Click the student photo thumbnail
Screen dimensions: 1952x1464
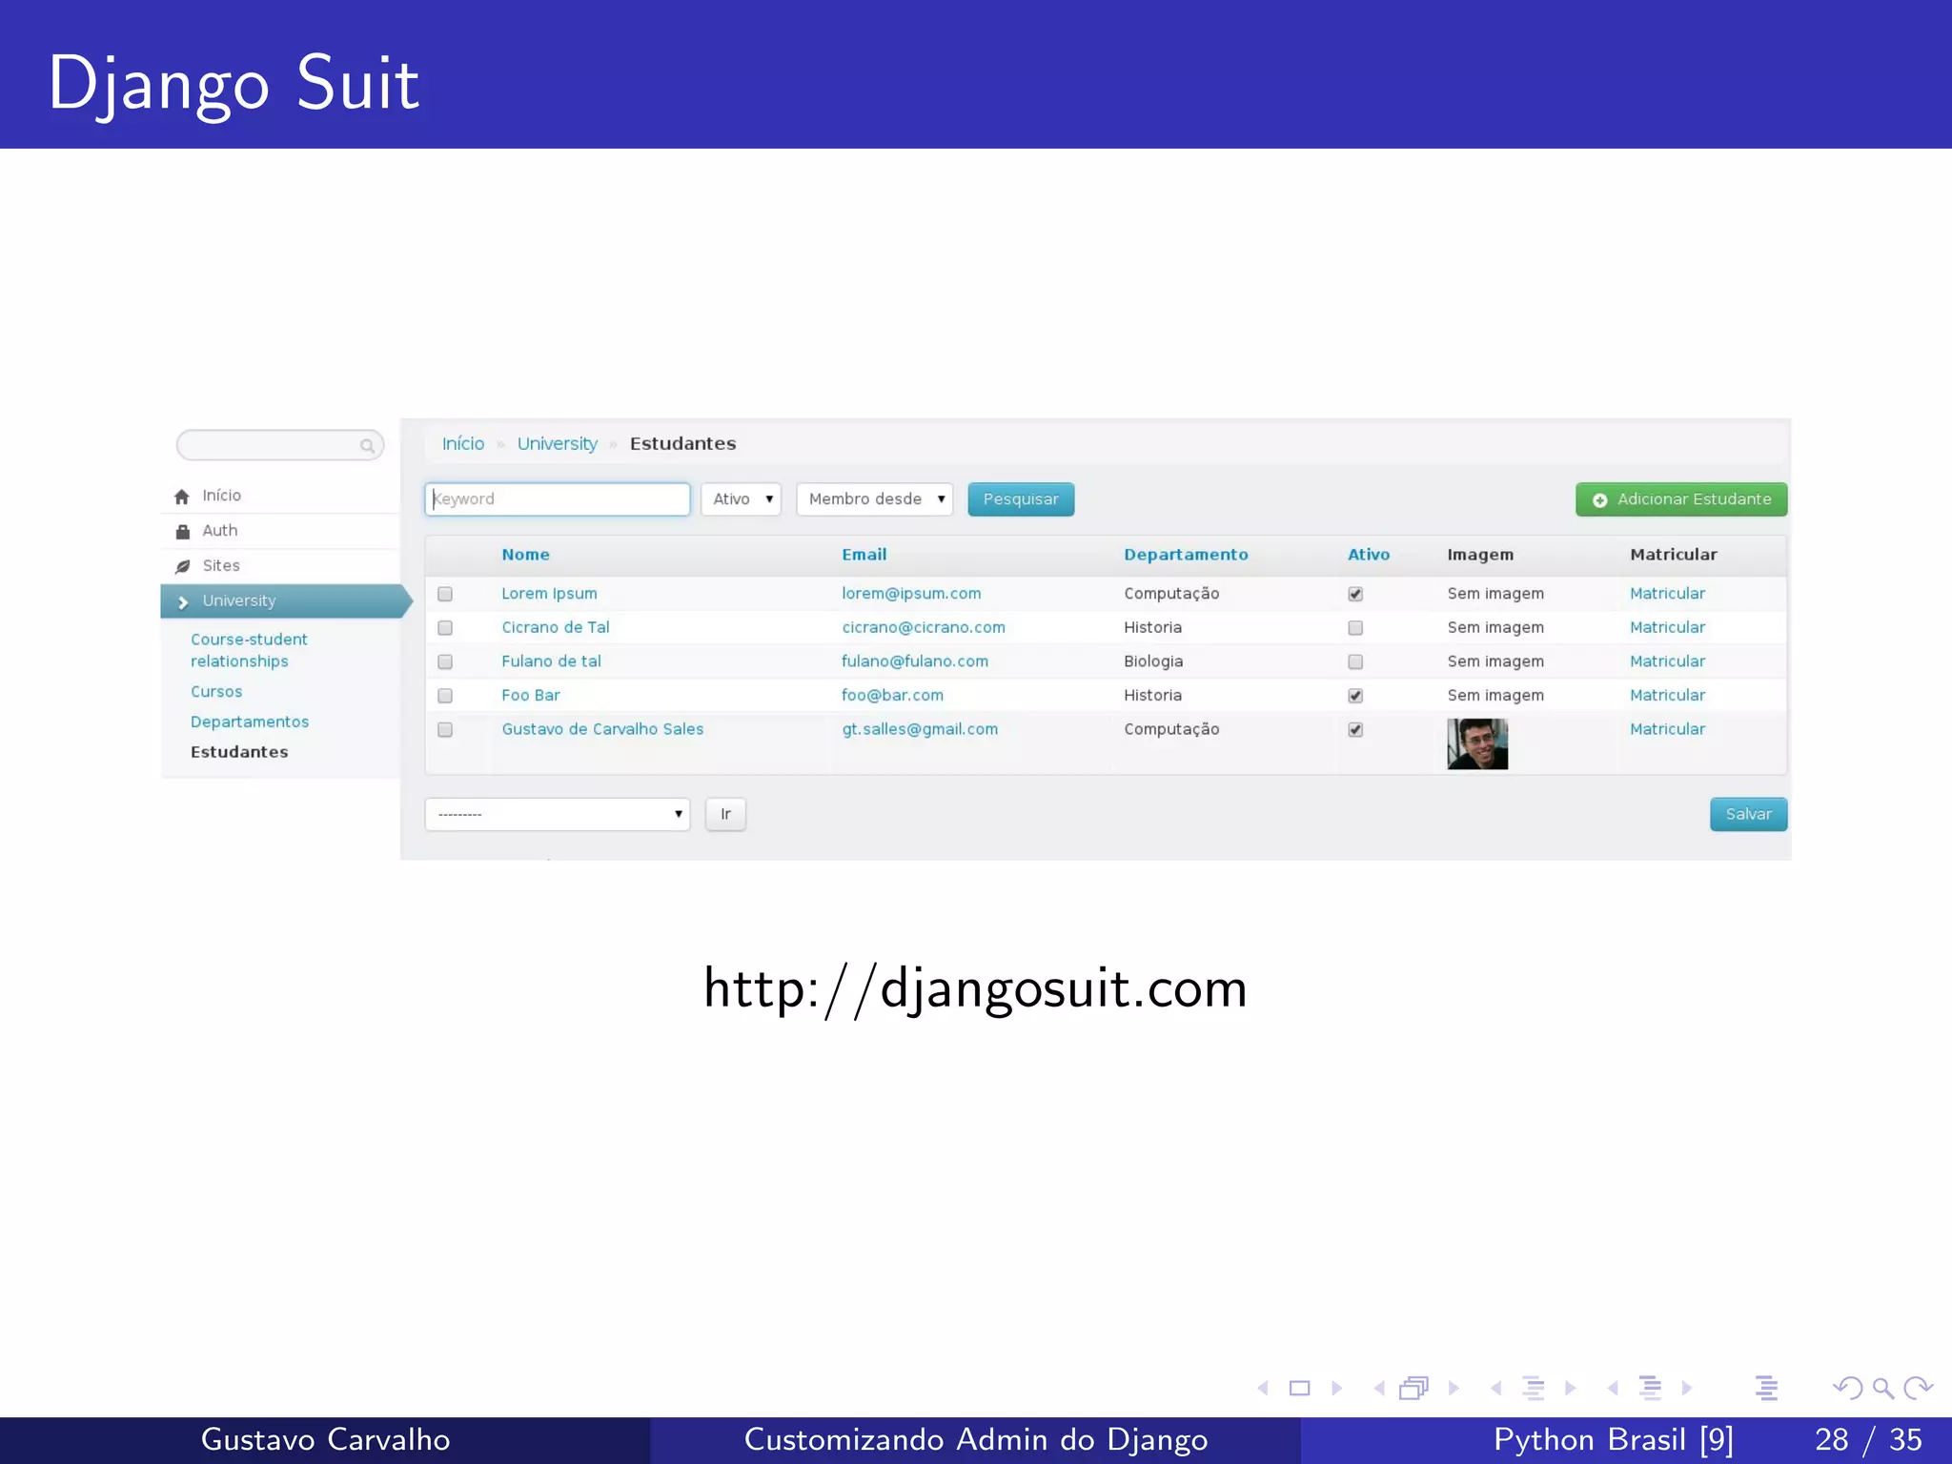click(1477, 743)
